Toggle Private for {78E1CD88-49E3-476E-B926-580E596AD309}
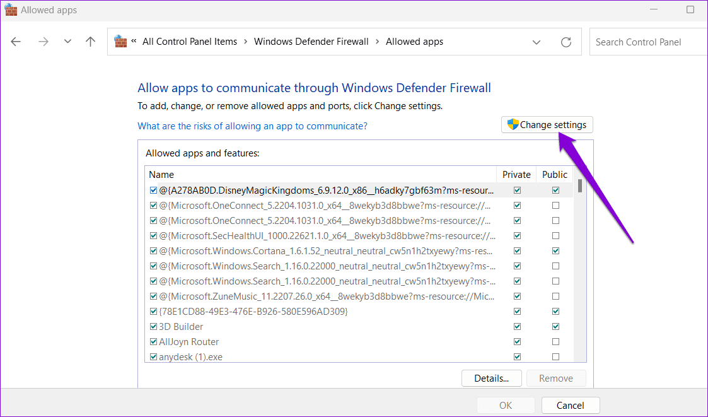The height and width of the screenshot is (417, 708). tap(518, 311)
